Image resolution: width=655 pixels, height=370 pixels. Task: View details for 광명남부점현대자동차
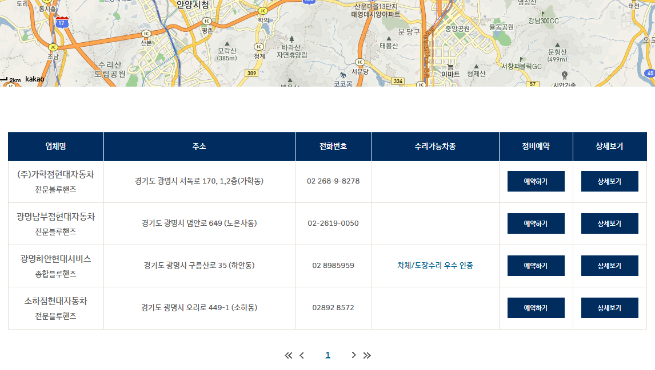point(609,223)
